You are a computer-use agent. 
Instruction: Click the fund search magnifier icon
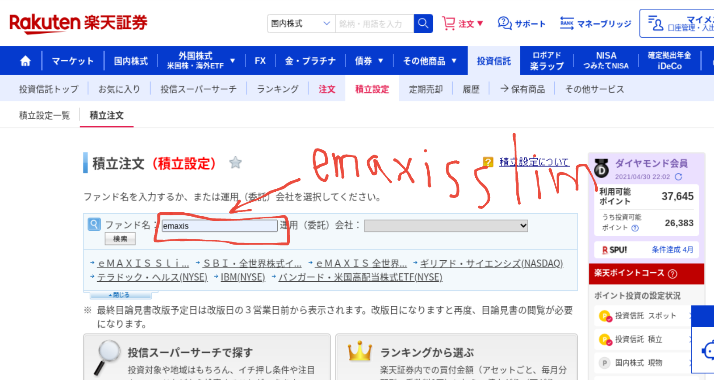pos(94,224)
